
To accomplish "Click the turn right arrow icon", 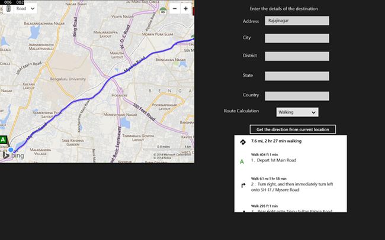I will [x=243, y=186].
